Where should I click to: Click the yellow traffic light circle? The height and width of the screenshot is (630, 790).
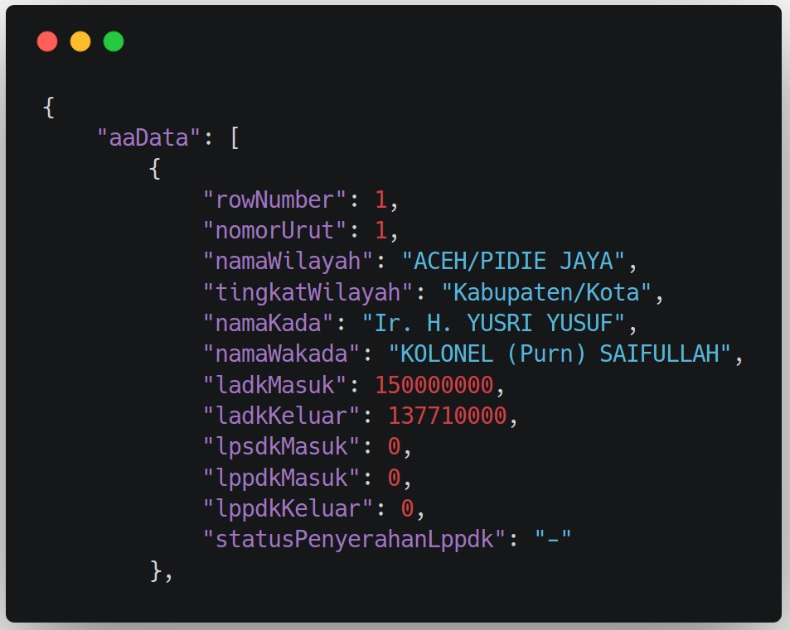80,41
